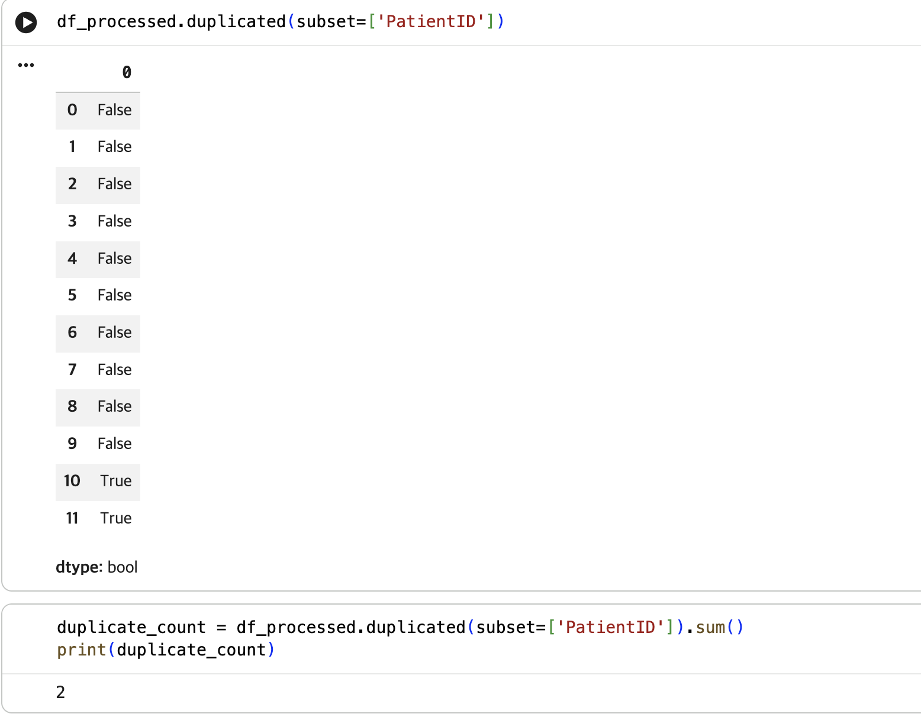The image size is (921, 717).
Task: Click the print(duplicate_count) code line
Action: click(166, 650)
